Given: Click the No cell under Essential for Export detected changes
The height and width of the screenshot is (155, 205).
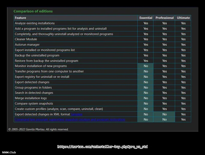Looking at the screenshot, I should pos(146,82).
